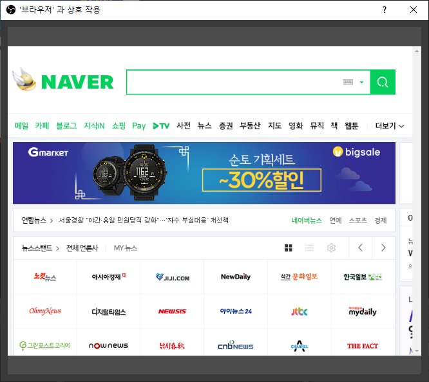Select the 전체 언론사 tab
This screenshot has width=429, height=382.
[x=82, y=248]
